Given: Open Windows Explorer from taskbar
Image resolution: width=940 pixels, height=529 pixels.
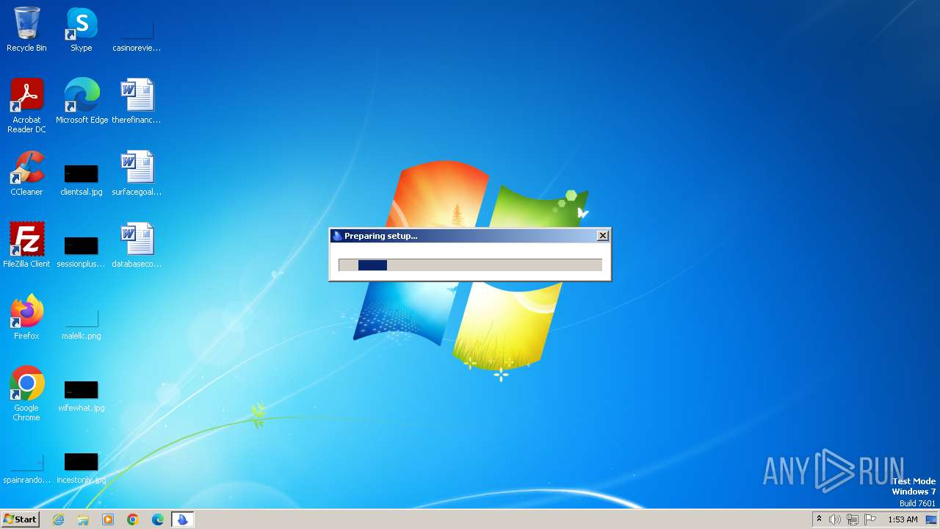Looking at the screenshot, I should [83, 519].
